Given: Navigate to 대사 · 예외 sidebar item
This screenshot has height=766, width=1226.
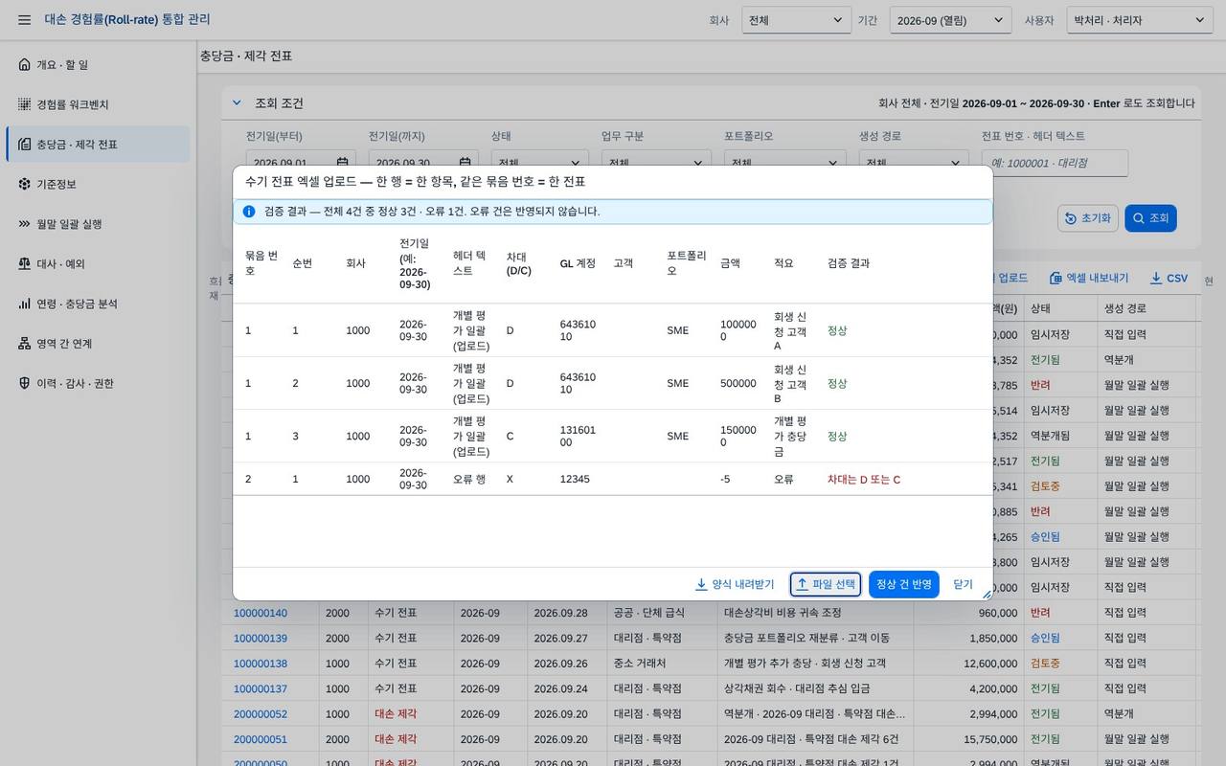Looking at the screenshot, I should point(98,263).
